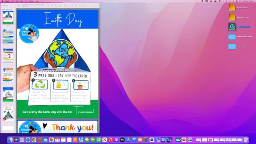This screenshot has height=144, width=256.
Task: Open App Store from the Dock
Action: click(x=128, y=140)
